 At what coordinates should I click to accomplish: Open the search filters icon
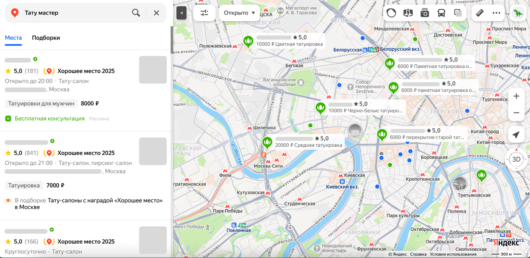[204, 13]
